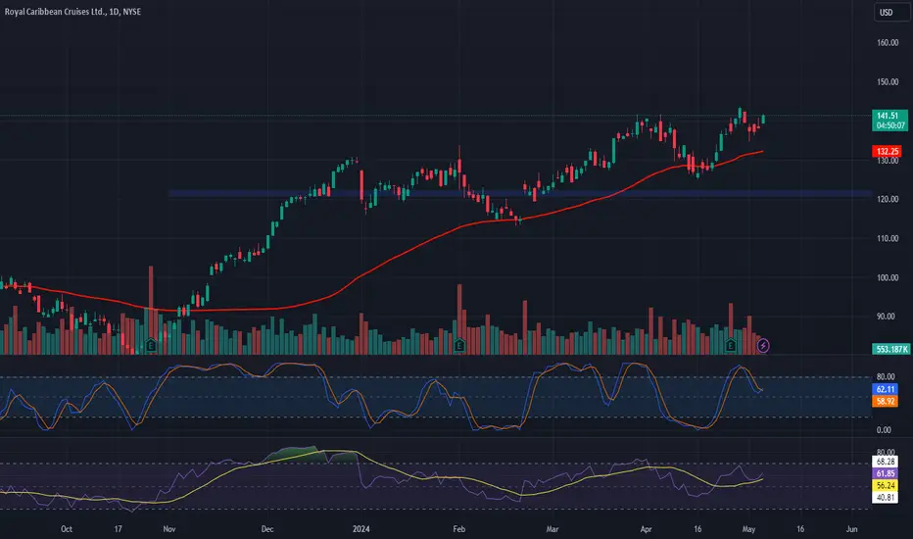The height and width of the screenshot is (539, 913).
Task: Select the red 132.25 moving average label
Action: pos(887,152)
